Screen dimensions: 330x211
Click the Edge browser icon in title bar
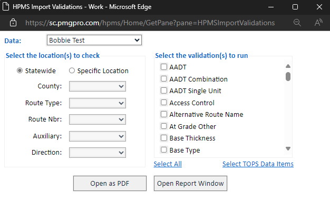click(x=6, y=7)
